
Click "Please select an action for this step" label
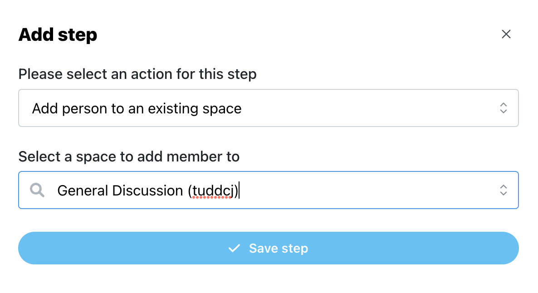pyautogui.click(x=137, y=74)
